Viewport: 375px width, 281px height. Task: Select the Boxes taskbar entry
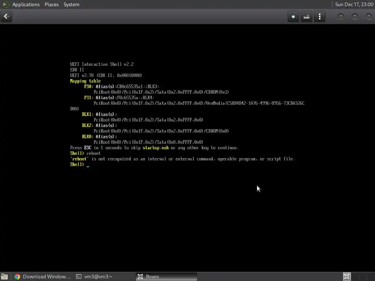167,277
